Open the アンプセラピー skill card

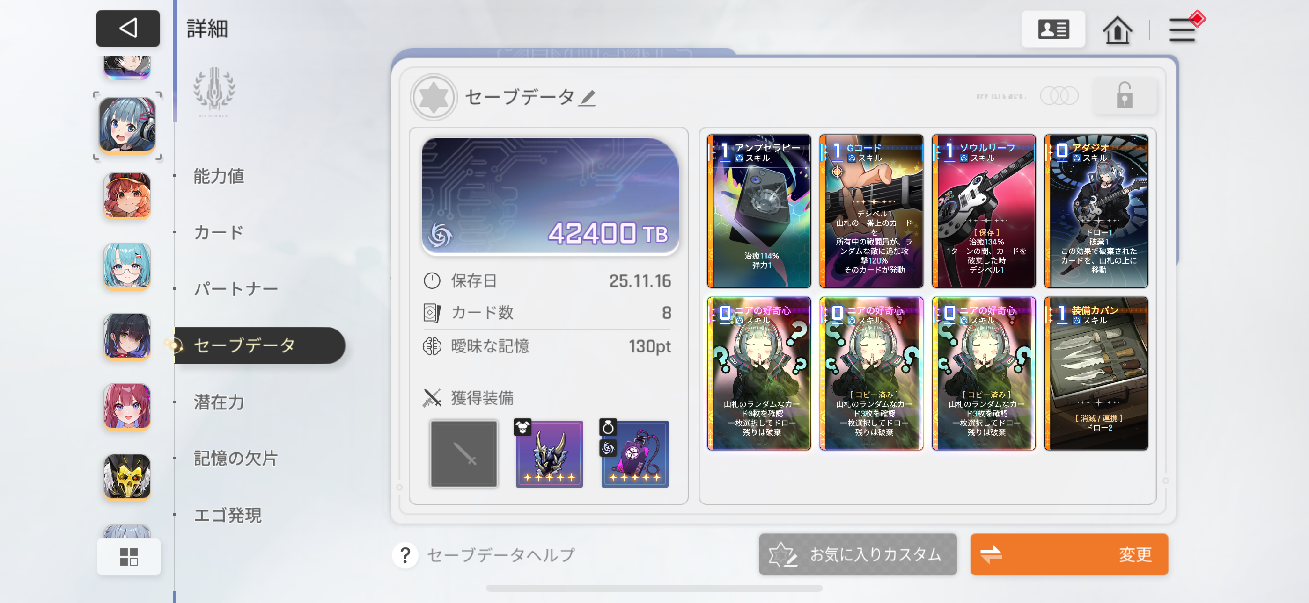tap(759, 211)
